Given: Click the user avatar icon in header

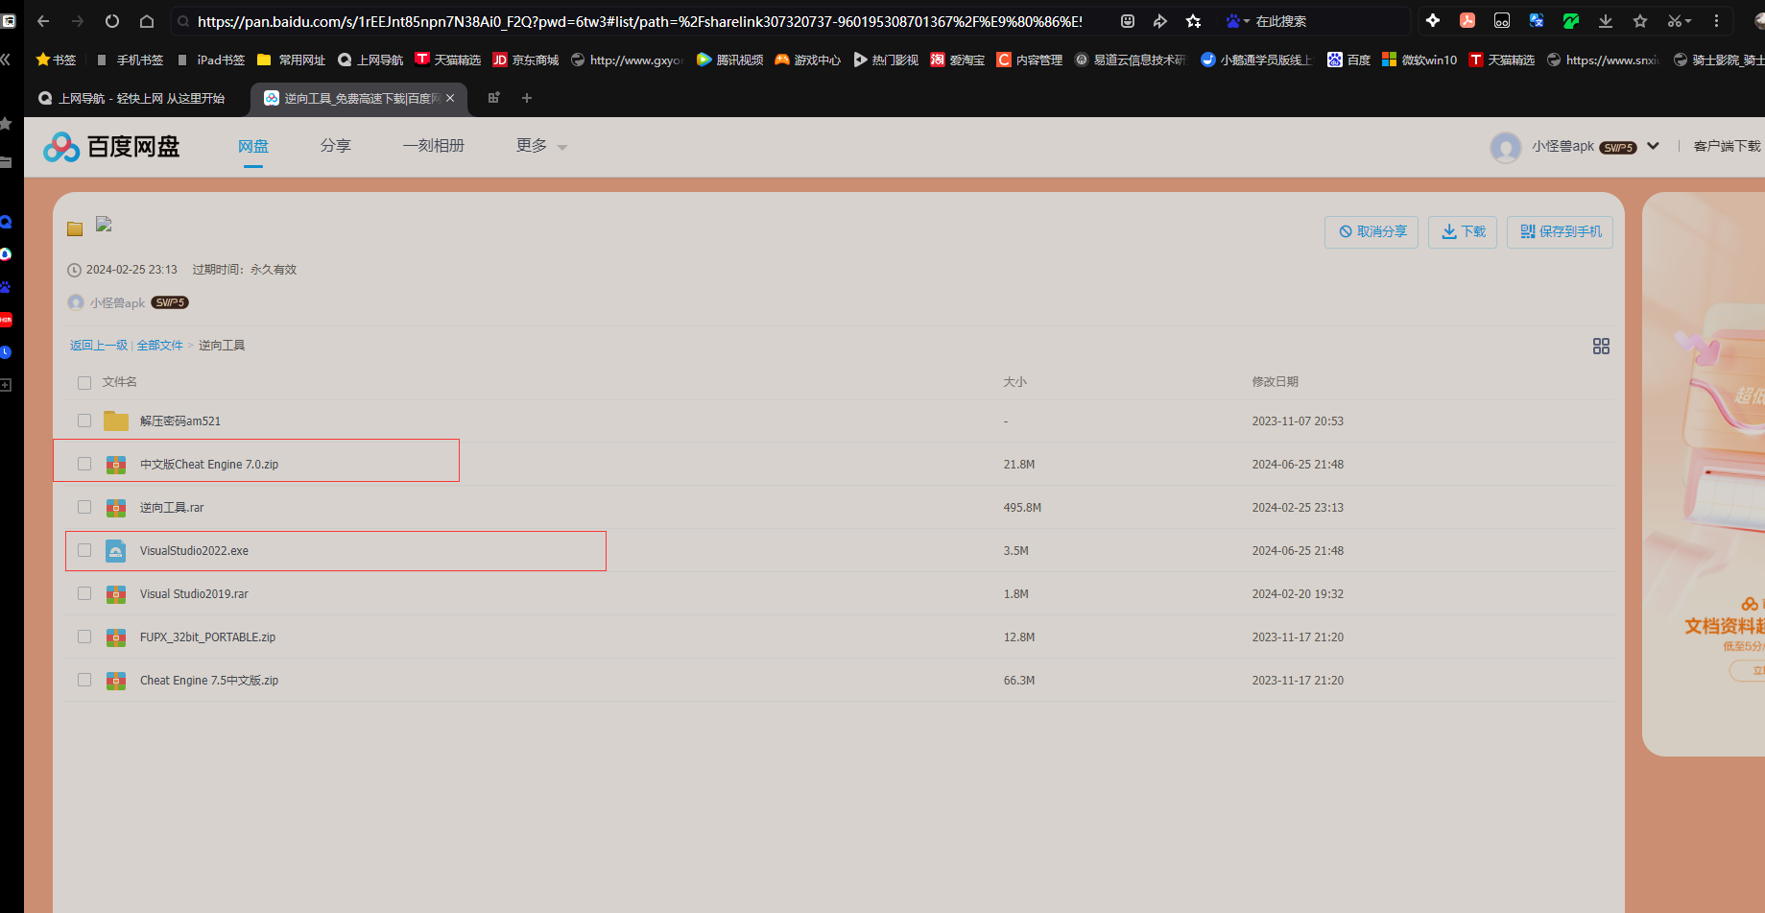Looking at the screenshot, I should coord(1505,147).
